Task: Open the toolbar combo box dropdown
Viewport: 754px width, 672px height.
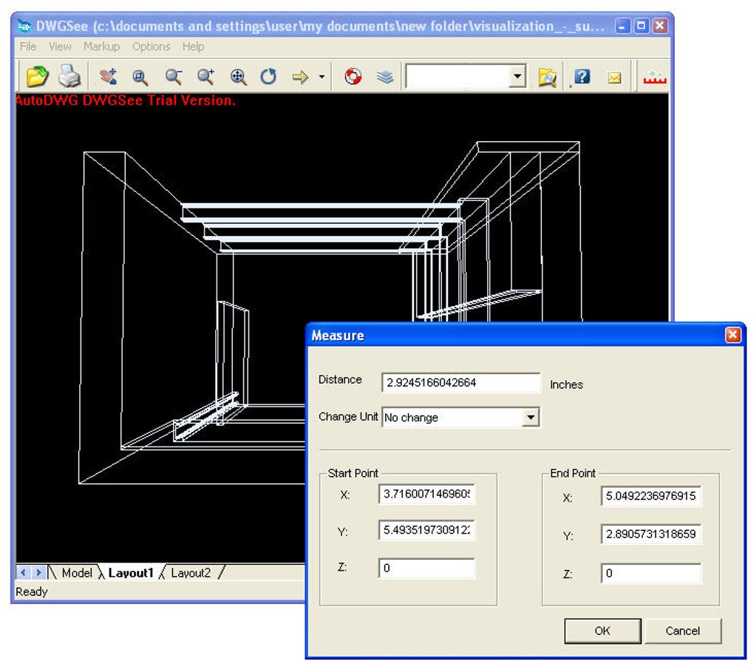Action: [517, 76]
